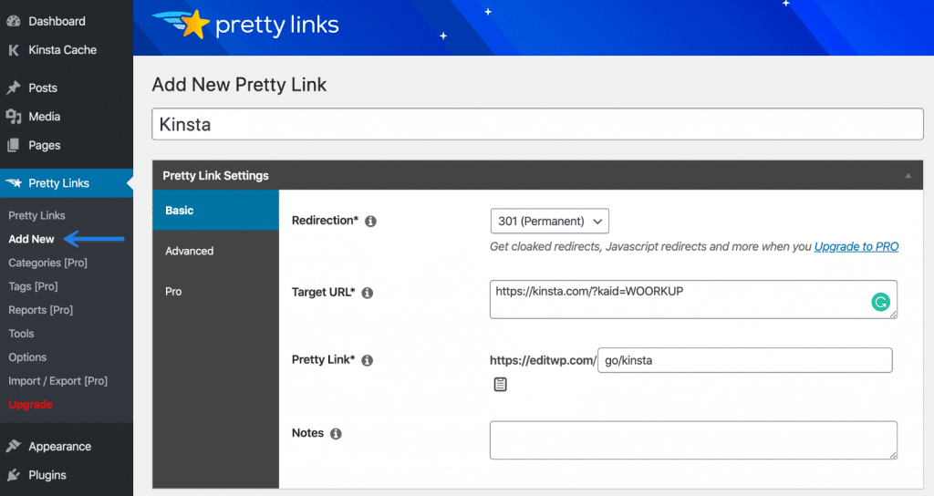Screen dimensions: 934x496
Task: Open the Pretty Links main menu item
Action: coord(67,182)
